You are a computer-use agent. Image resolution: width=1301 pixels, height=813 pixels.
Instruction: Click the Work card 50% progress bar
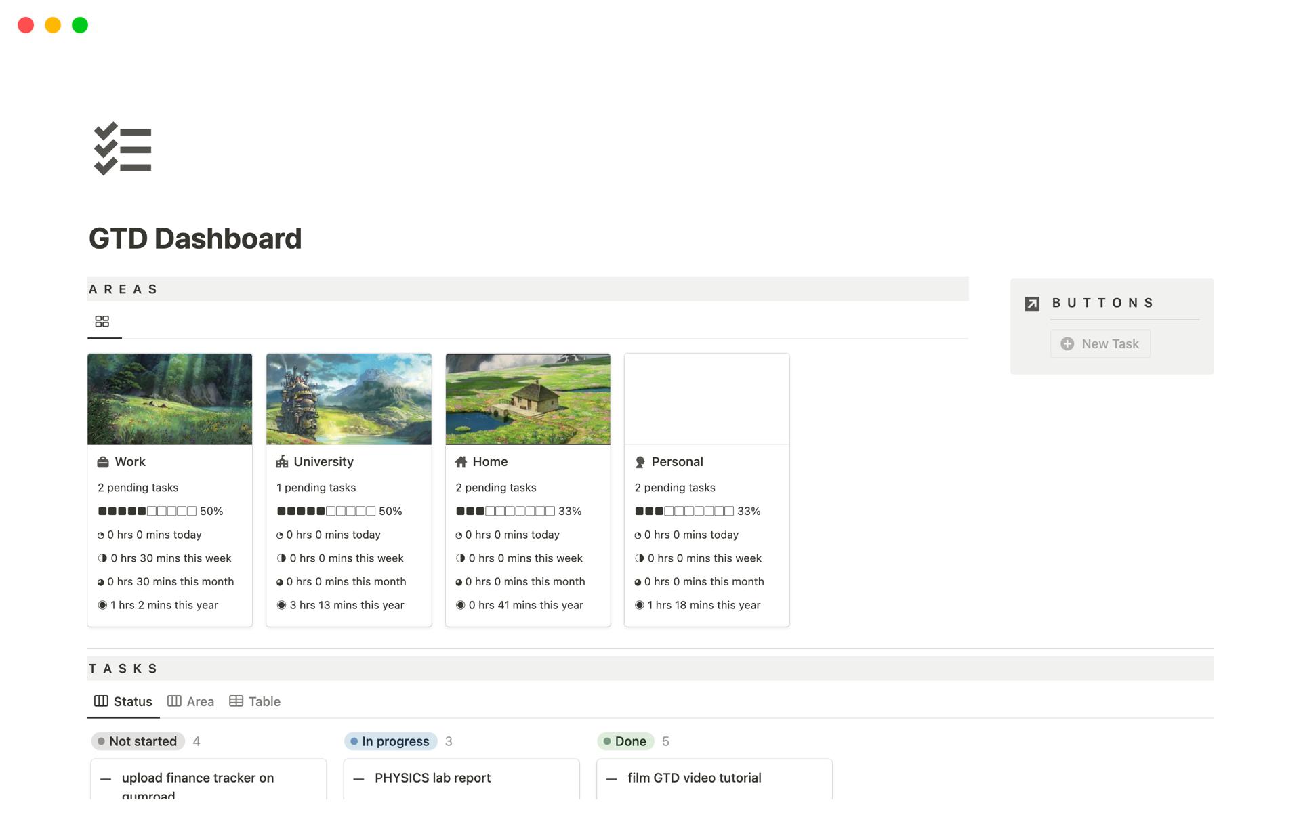147,511
